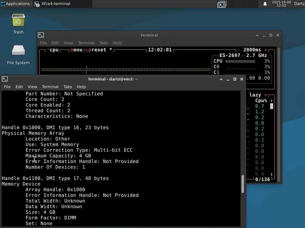Click the front terminal window title icon
Viewport: 305px width, 228px height.
(x=5, y=79)
